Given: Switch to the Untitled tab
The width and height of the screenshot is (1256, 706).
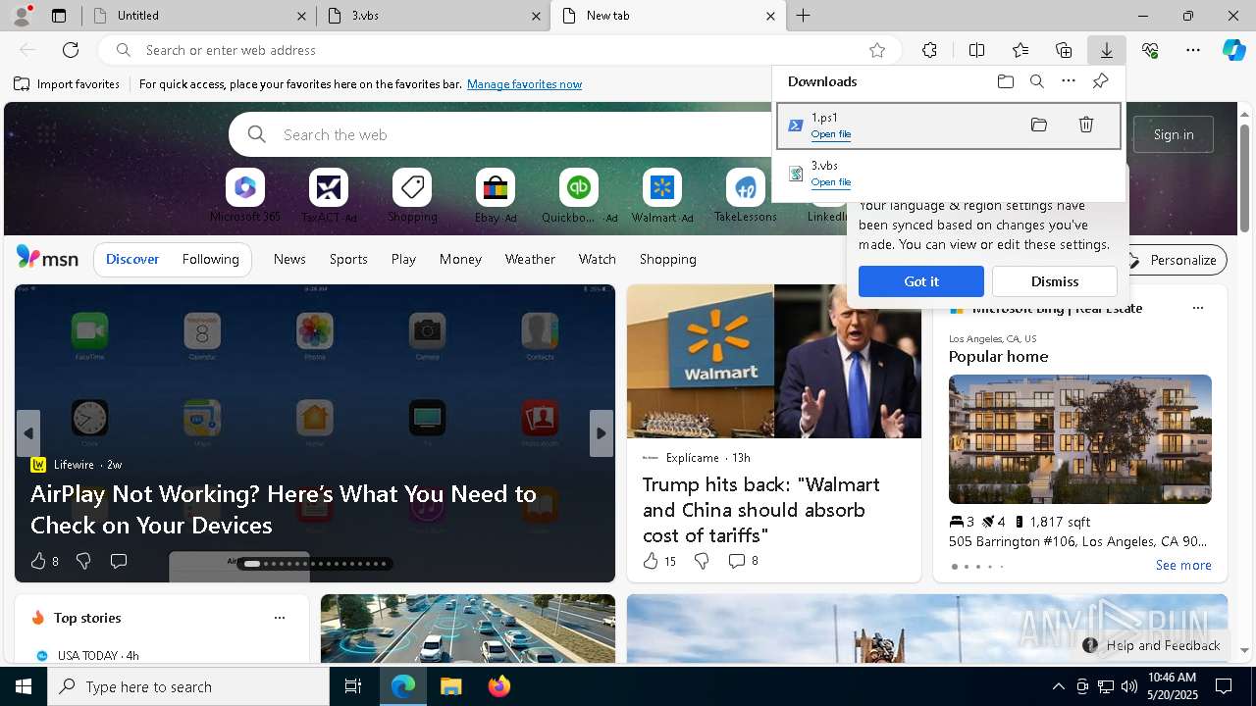Looking at the screenshot, I should point(196,16).
